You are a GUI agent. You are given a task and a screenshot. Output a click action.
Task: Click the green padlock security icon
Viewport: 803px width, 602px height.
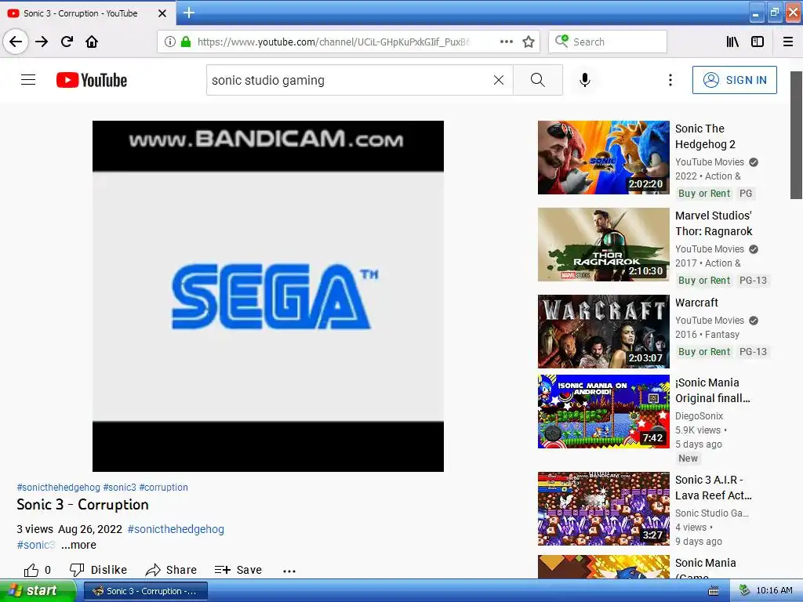coord(186,42)
